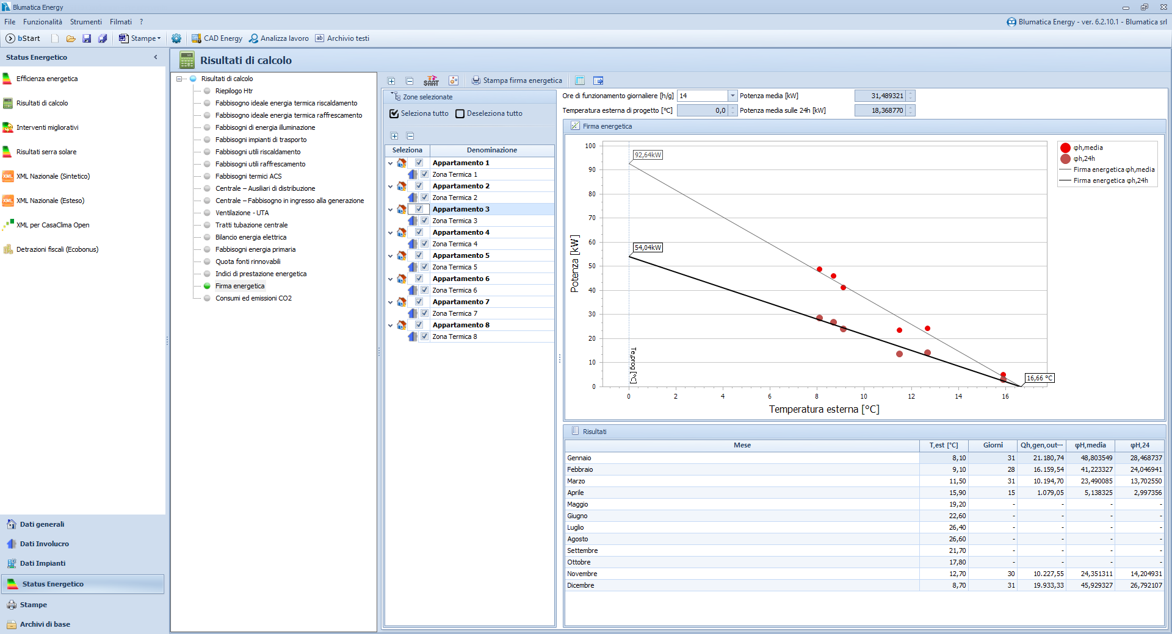Click Analizza lavoro in the toolbar
The height and width of the screenshot is (634, 1172).
pyautogui.click(x=279, y=38)
